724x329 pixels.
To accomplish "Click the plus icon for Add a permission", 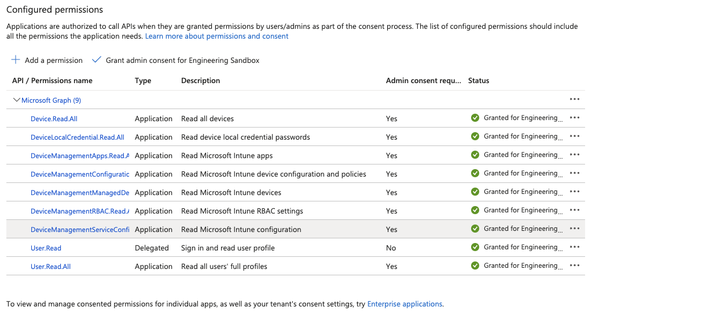I will 16,60.
